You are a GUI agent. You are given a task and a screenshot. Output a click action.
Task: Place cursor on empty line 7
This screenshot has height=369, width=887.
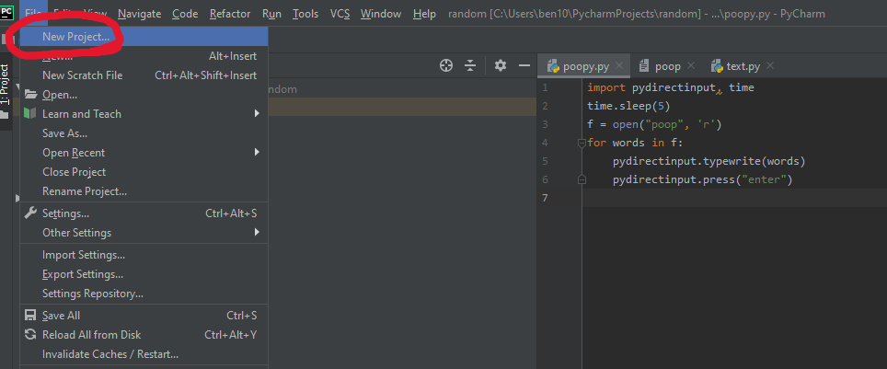pos(734,198)
